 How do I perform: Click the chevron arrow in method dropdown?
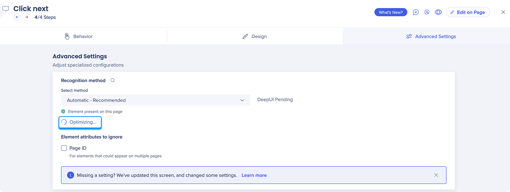[x=242, y=100]
